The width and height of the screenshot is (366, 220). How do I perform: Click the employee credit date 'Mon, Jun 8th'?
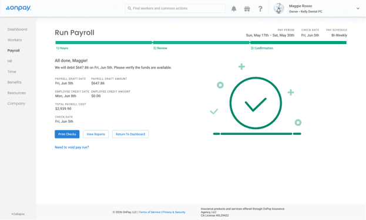pos(66,96)
